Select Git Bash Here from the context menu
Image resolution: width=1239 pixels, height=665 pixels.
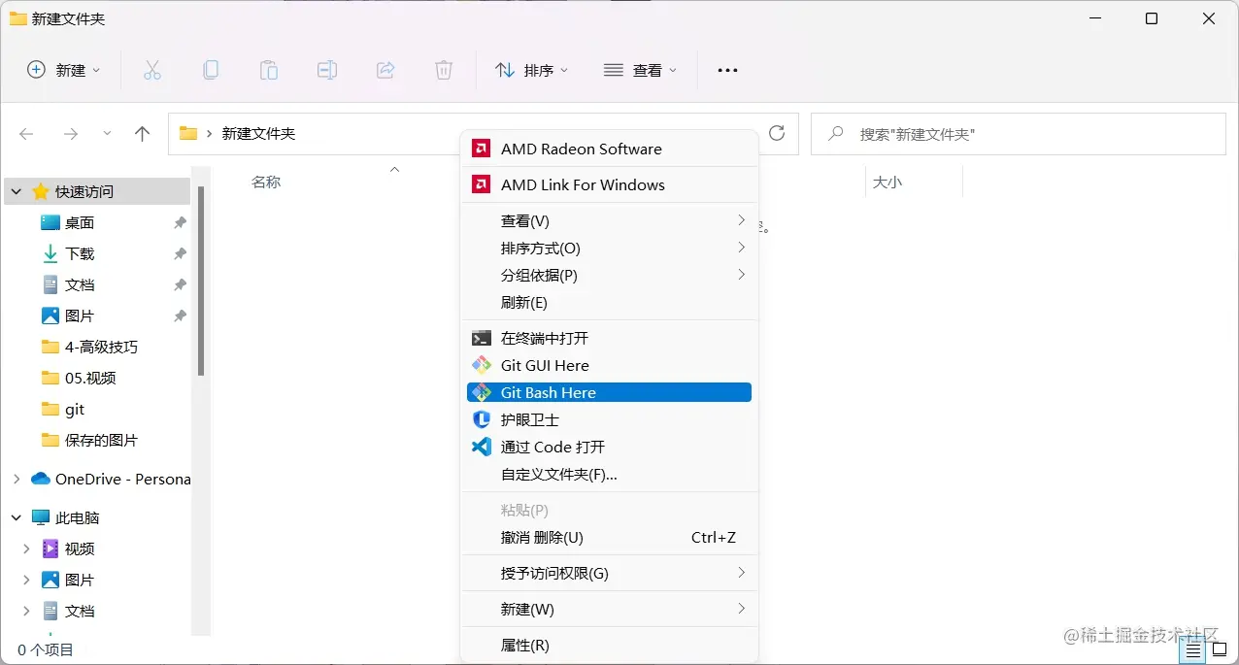click(x=548, y=392)
